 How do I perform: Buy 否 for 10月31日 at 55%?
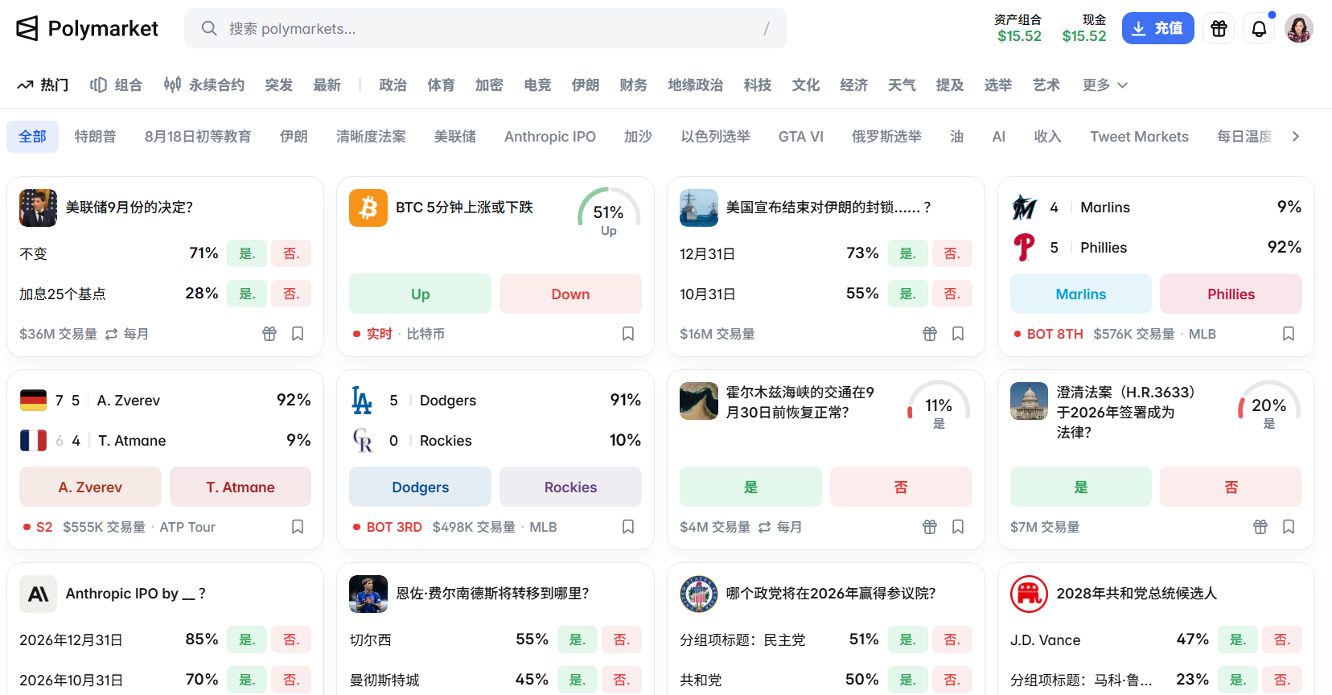click(952, 294)
